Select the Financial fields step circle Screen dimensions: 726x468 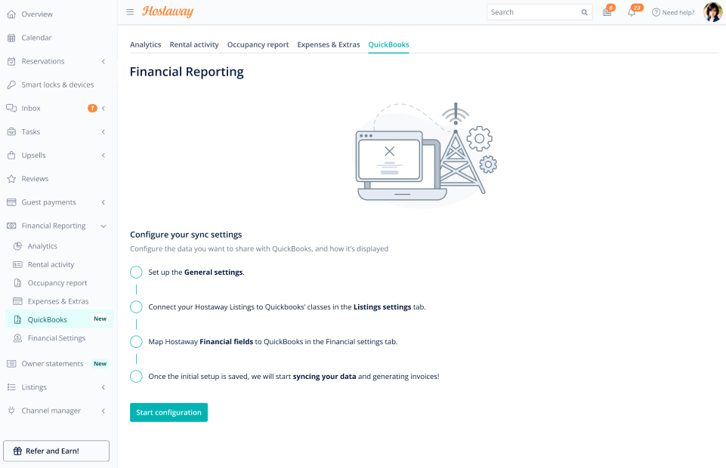pyautogui.click(x=136, y=342)
